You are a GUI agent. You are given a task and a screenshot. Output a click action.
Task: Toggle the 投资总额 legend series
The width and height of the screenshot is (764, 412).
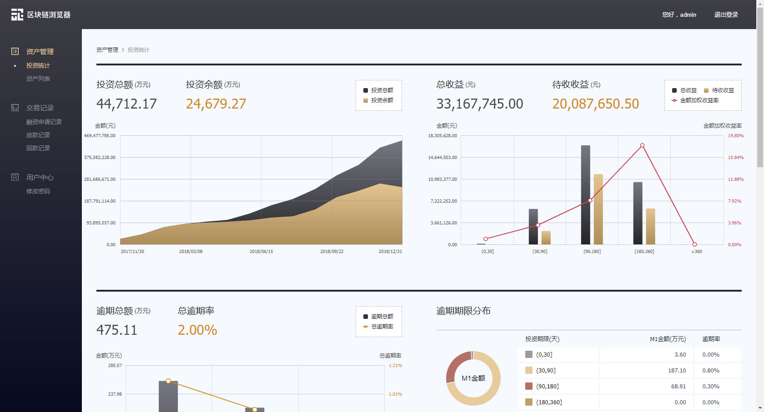pos(378,90)
